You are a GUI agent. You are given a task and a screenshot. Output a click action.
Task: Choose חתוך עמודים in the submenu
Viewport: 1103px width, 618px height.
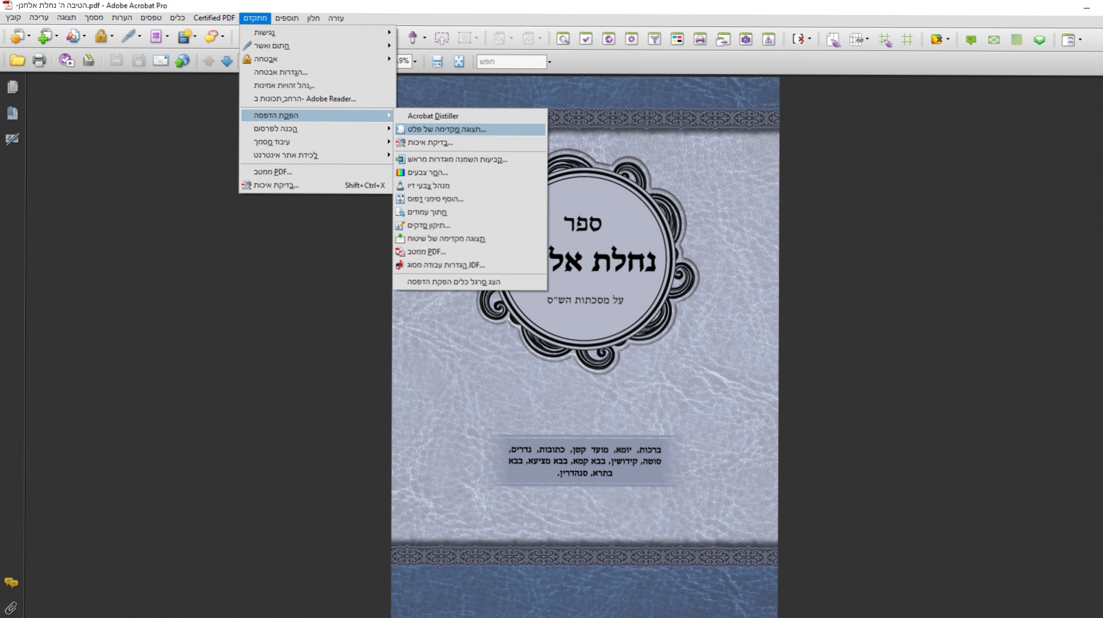(x=470, y=212)
